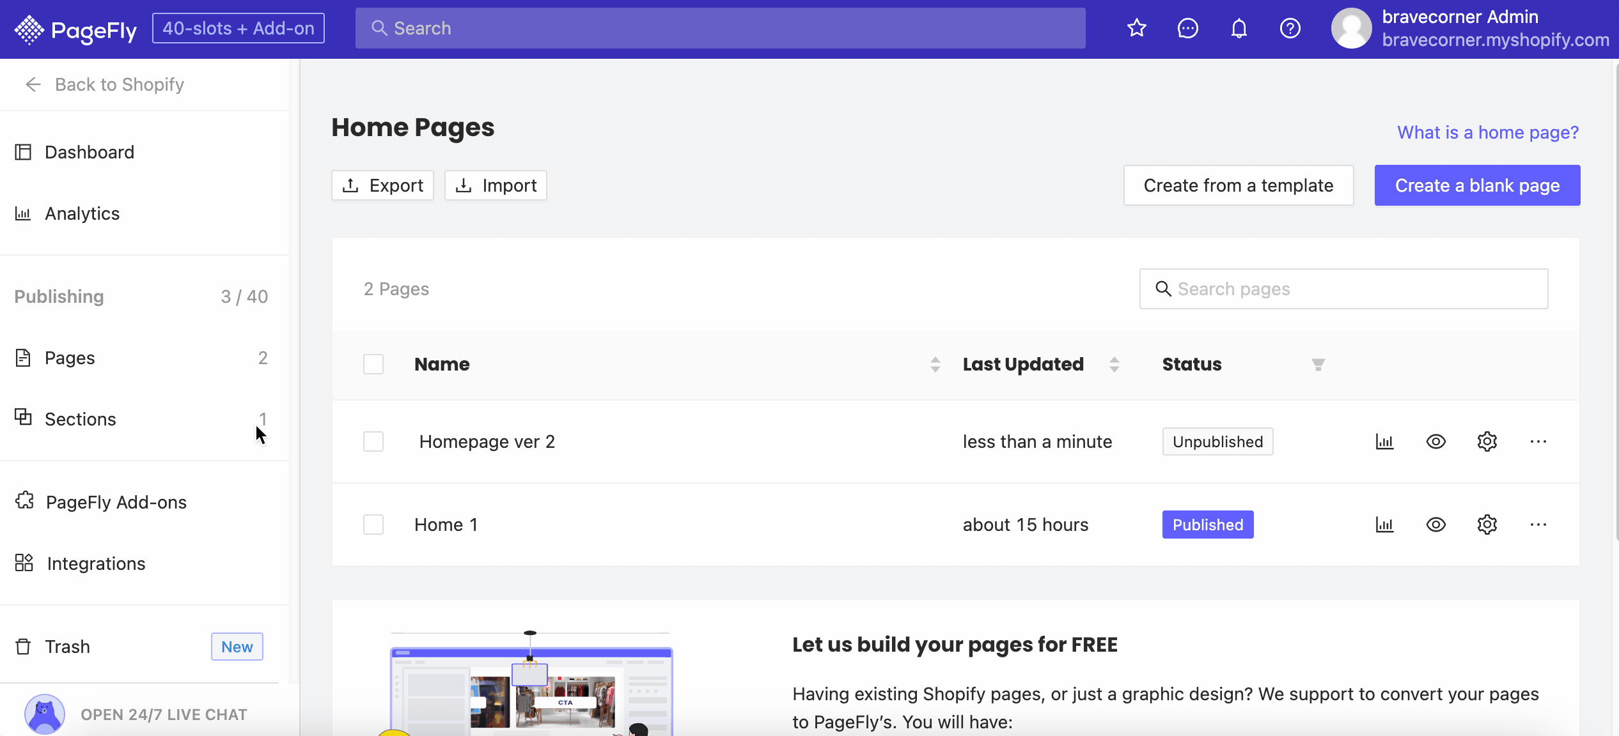Focus the Search pages field
1619x736 pixels.
click(x=1343, y=289)
